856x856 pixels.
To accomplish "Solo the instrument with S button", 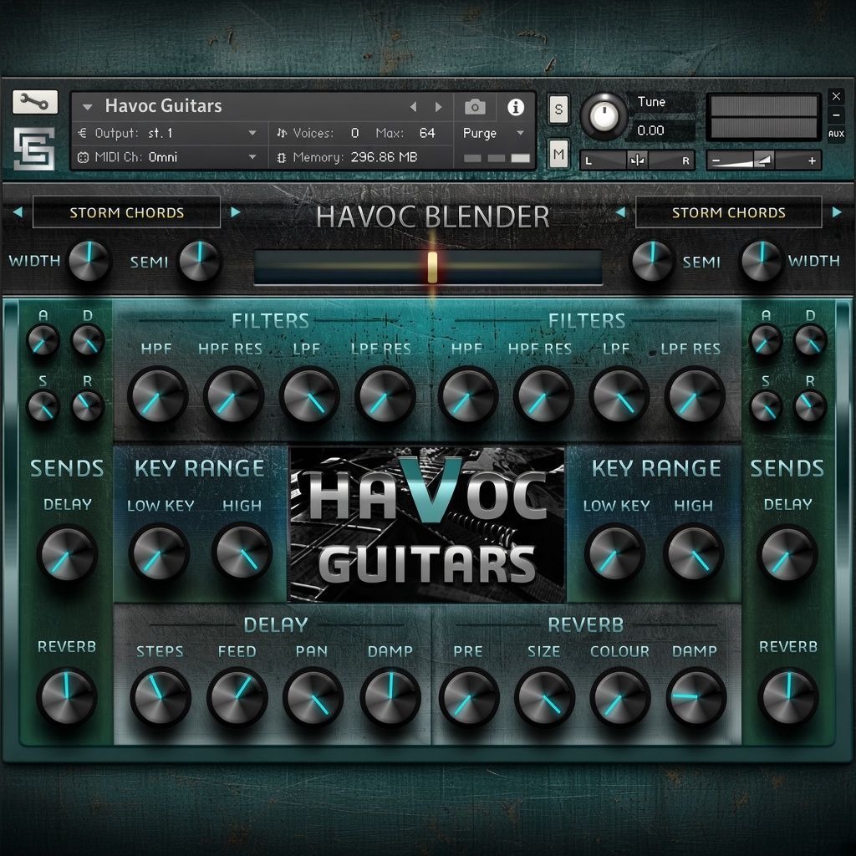I will [558, 110].
